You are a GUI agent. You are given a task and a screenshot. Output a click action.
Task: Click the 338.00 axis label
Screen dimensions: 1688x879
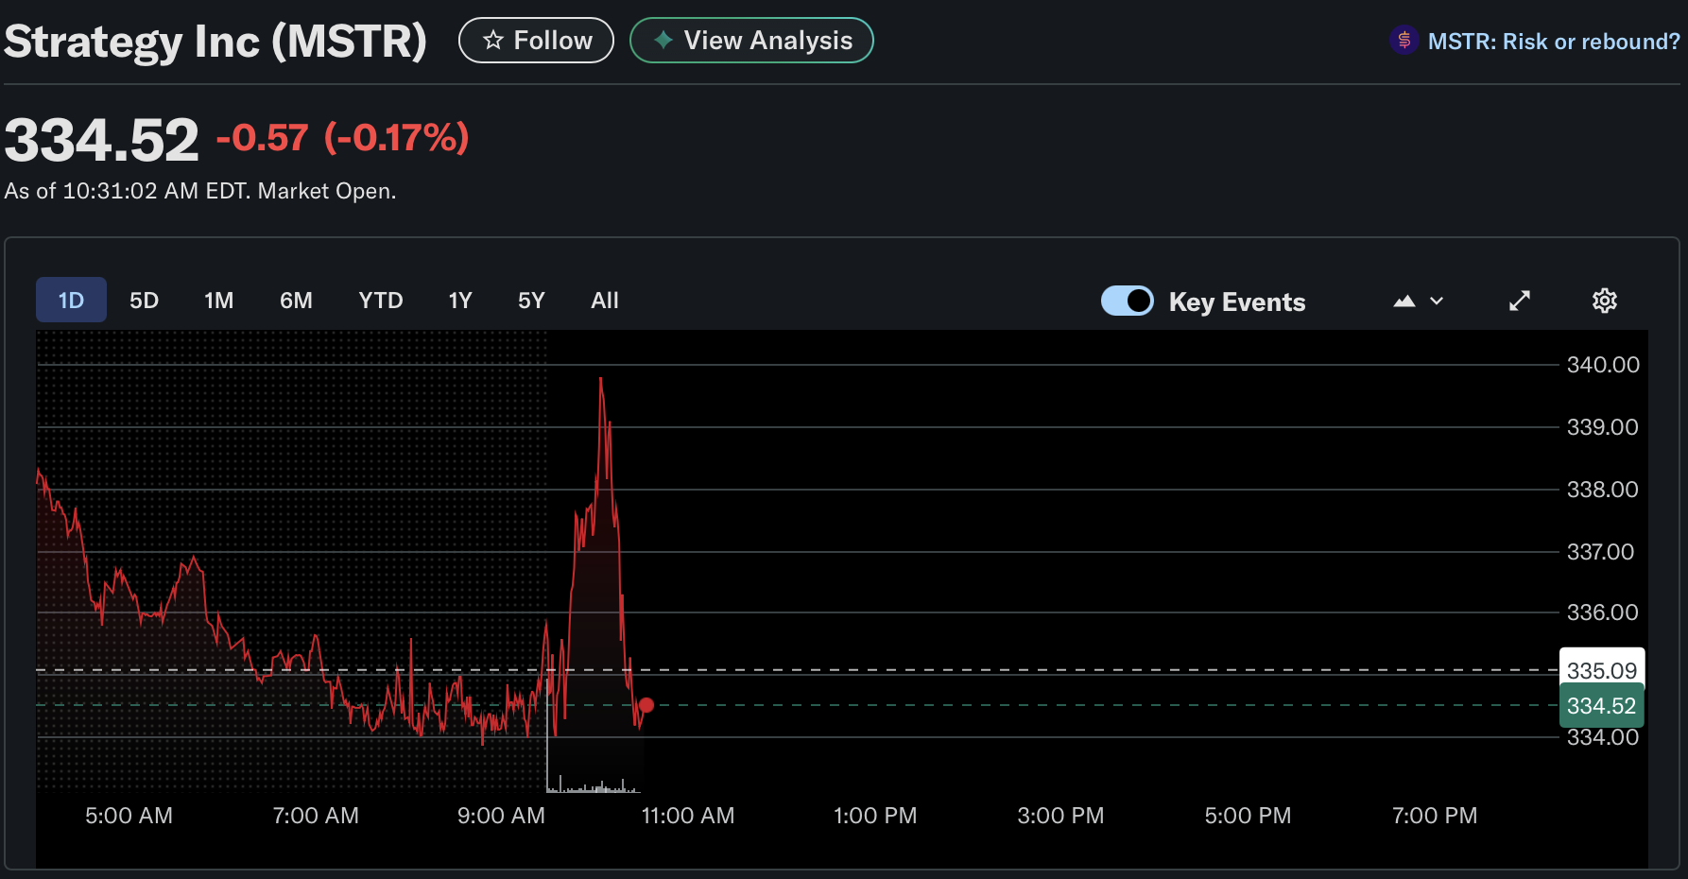click(x=1603, y=490)
